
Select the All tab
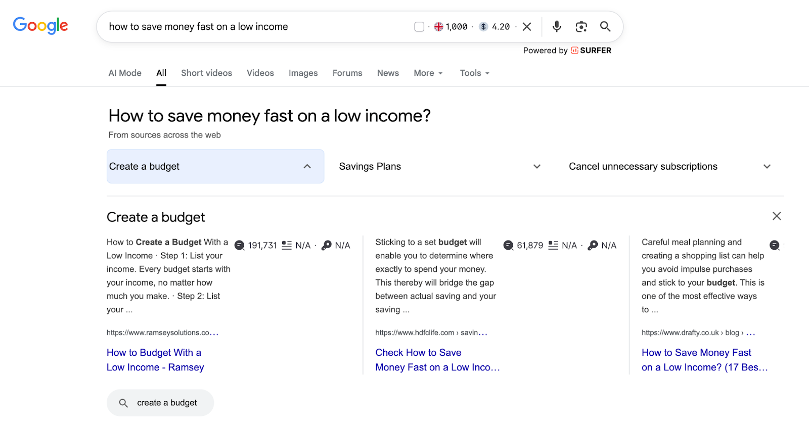tap(161, 73)
